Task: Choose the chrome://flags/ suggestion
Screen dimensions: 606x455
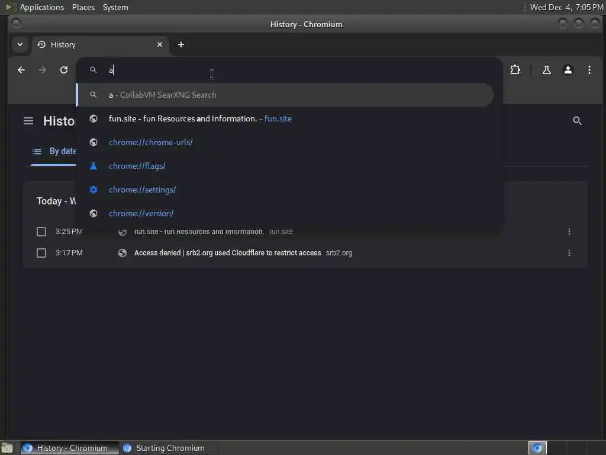Action: pos(285,166)
